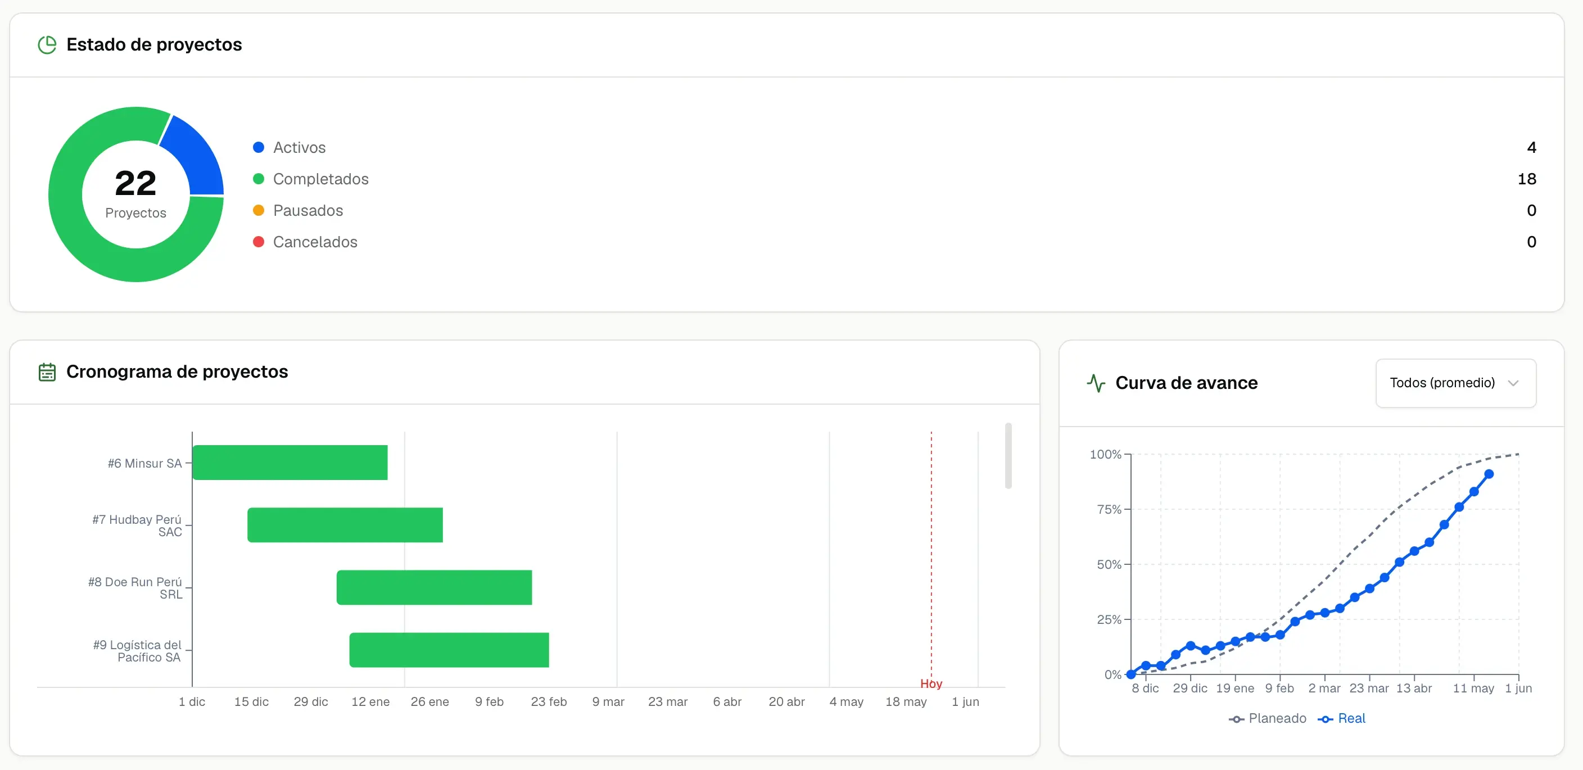1583x770 pixels.
Task: Click the chevron arrow in Todos (promedio) selector
Action: tap(1513, 383)
